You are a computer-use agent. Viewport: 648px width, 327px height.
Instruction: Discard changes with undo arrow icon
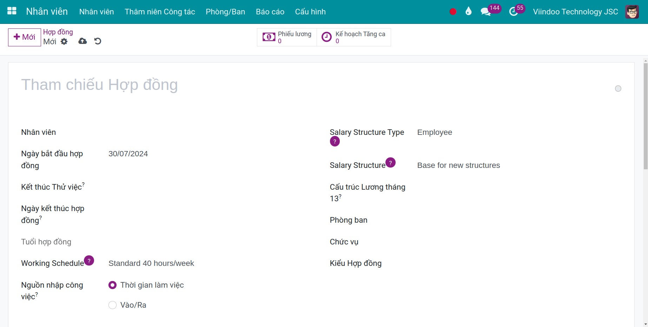[x=98, y=41]
